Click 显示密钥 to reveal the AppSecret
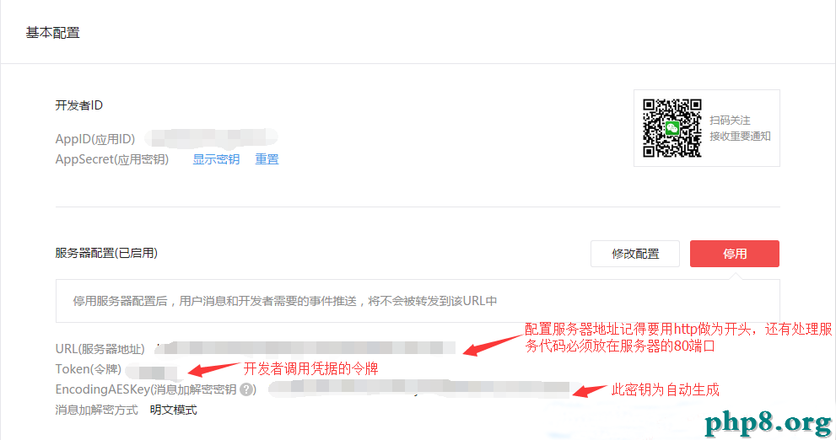836x440 pixels. pos(216,159)
